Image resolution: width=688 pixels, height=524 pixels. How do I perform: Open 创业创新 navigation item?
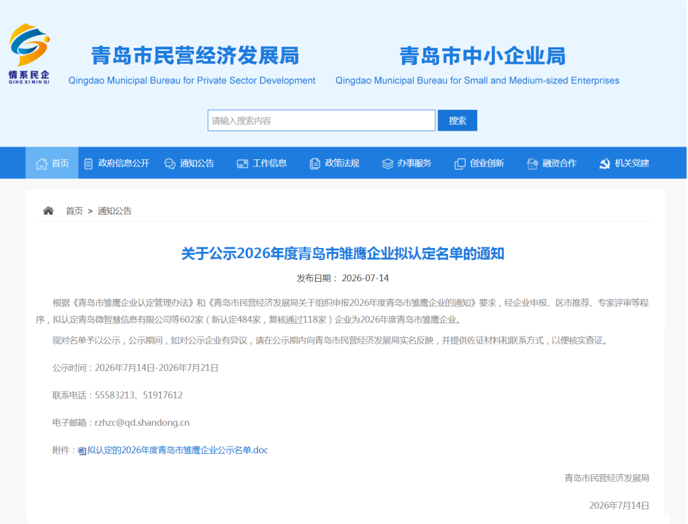coord(479,163)
